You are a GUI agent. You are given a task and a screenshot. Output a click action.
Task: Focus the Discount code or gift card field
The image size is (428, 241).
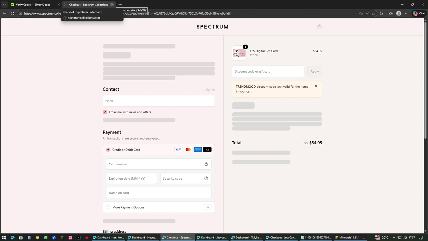[268, 71]
